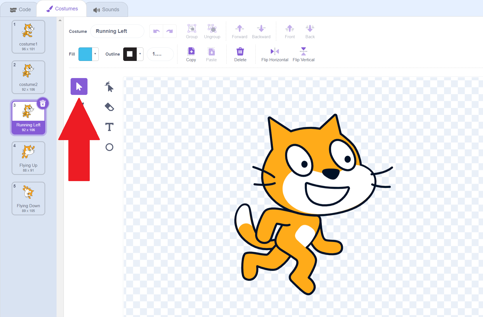Viewport: 483px width, 317px height.
Task: Select the Circle tool
Action: click(x=109, y=147)
